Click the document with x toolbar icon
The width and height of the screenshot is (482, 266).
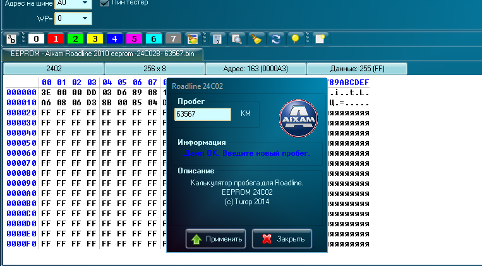217,39
